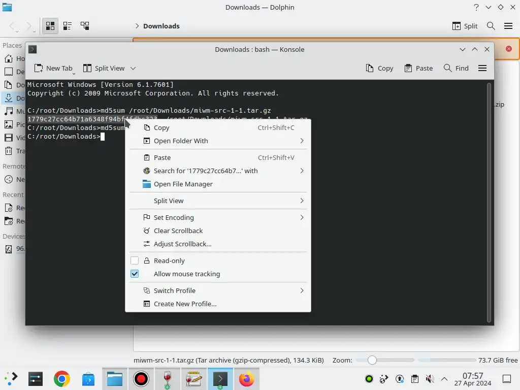
Task: Open New Tab in Konsole
Action: (x=53, y=68)
